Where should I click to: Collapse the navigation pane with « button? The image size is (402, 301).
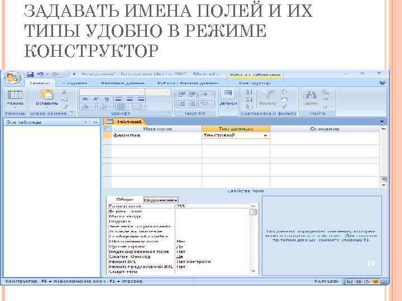[x=95, y=122]
